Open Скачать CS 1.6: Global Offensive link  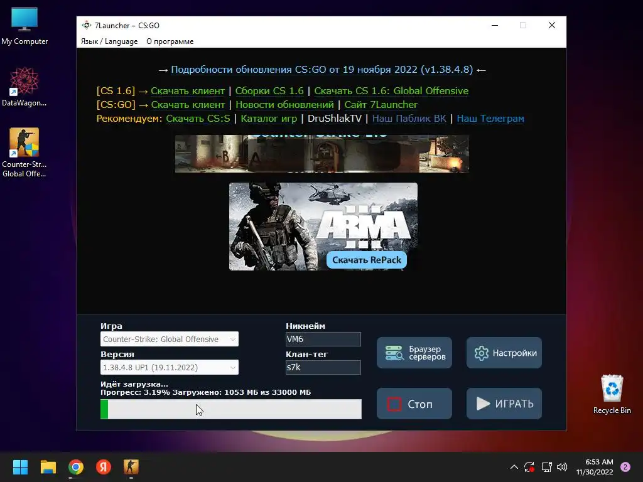pos(391,90)
